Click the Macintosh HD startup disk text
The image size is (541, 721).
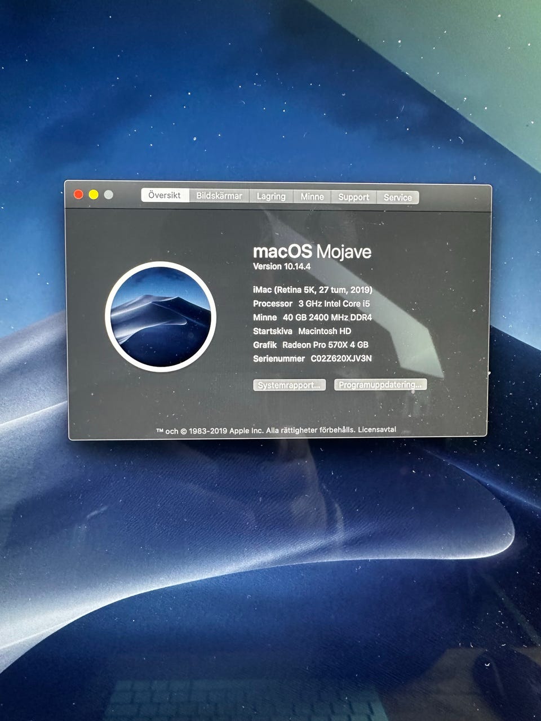pos(325,331)
